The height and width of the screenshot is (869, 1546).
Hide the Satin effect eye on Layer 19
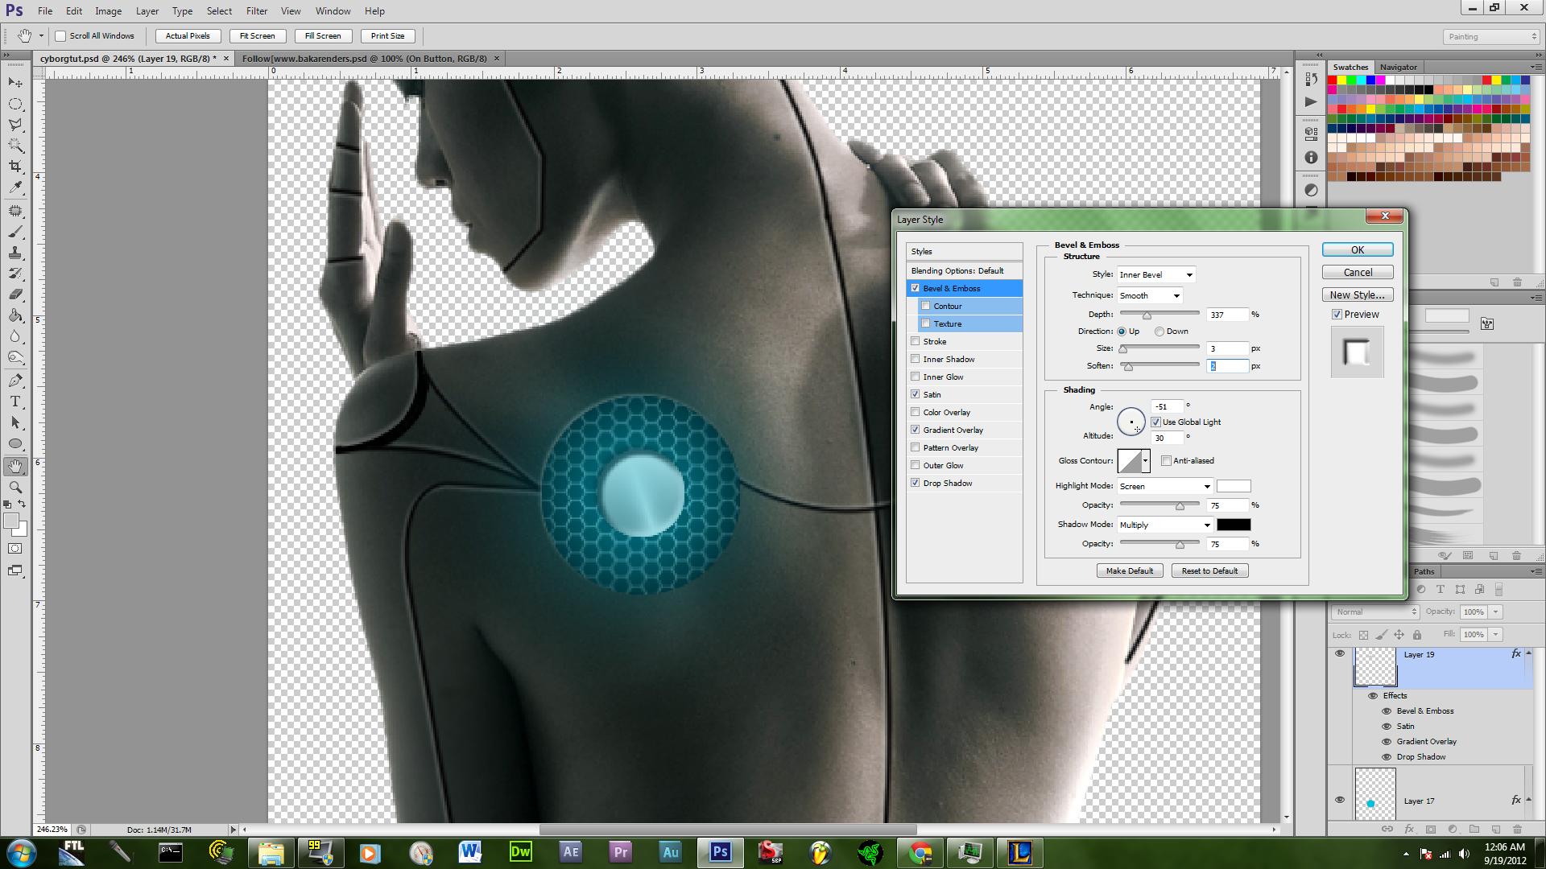click(1387, 726)
